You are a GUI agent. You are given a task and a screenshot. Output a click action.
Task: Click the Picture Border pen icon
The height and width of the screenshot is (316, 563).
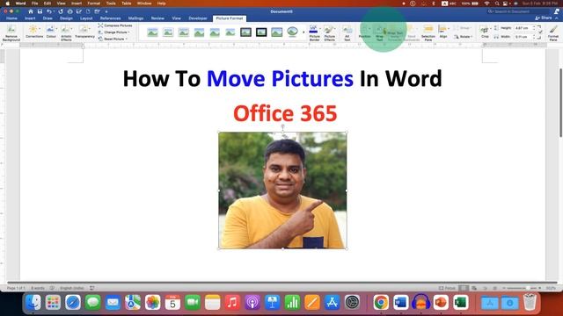click(x=313, y=29)
